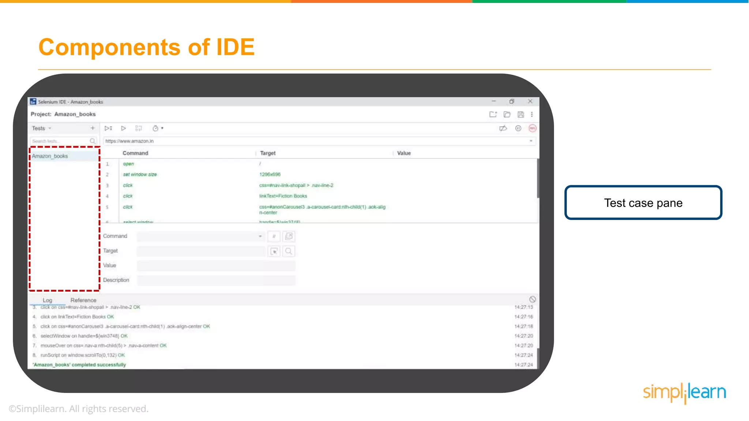
Task: Click the Target column header
Action: [x=268, y=153]
